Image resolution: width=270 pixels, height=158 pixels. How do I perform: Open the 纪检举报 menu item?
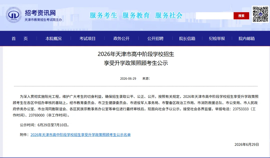(x=217, y=38)
